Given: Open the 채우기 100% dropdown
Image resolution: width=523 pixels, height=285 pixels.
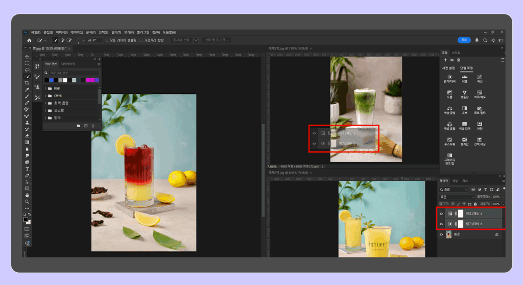Looking at the screenshot, I should [503, 204].
